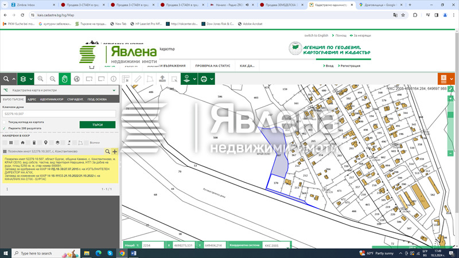
Task: Select the pan hand tool
Action: (65, 79)
